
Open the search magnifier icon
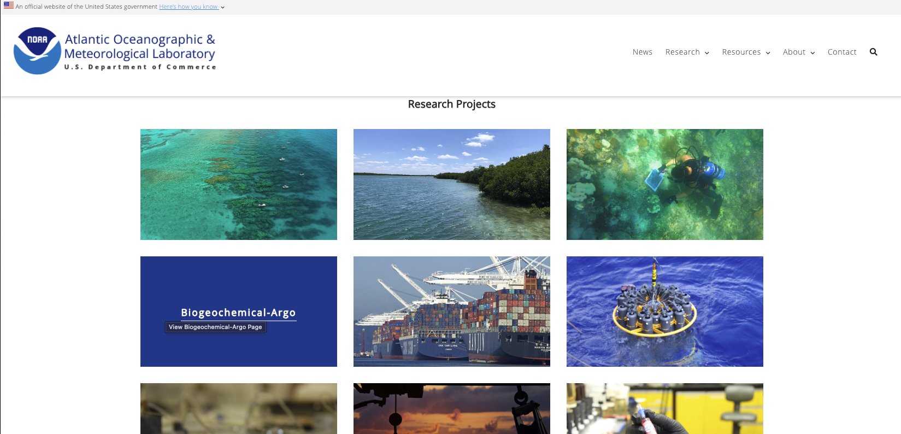873,52
